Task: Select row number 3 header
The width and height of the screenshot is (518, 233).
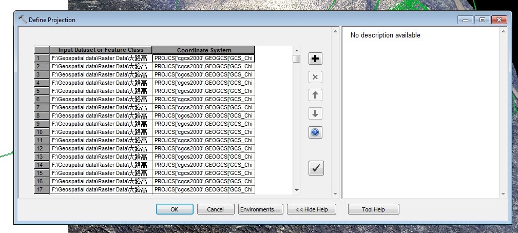Action: point(42,74)
